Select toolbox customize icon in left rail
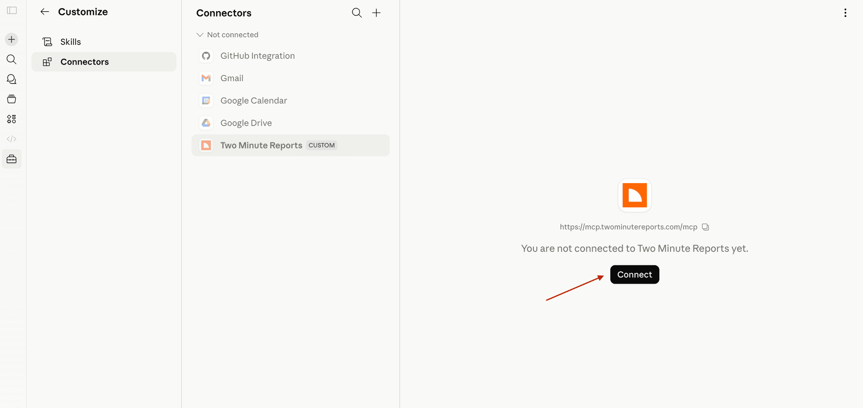The height and width of the screenshot is (408, 863). click(x=12, y=159)
